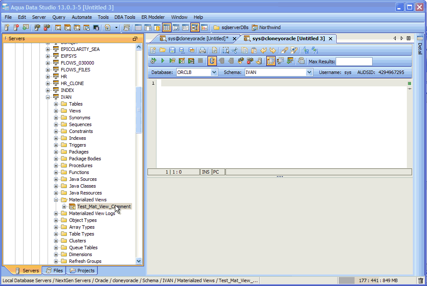This screenshot has height=286, width=427.
Task: Print the script using the printer icon
Action: (202, 50)
